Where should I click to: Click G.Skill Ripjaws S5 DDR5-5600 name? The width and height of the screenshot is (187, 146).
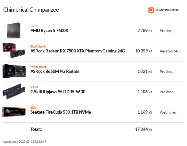[58, 92]
